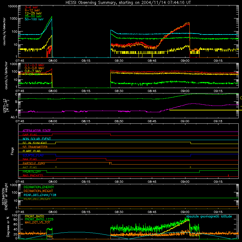
Task: Click the FLARE_FLAG label
Action: [x=31, y=151]
